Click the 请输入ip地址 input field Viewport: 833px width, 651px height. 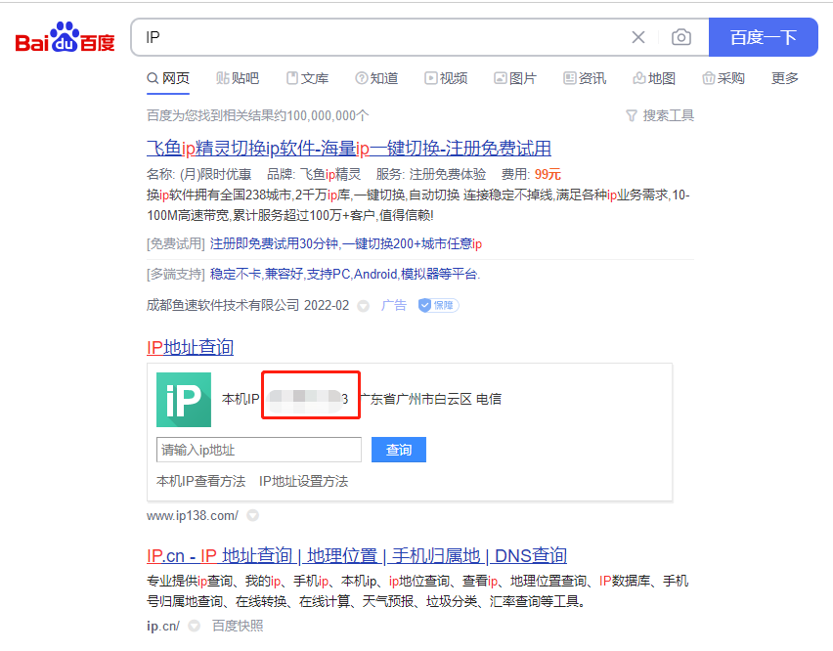pos(259,450)
